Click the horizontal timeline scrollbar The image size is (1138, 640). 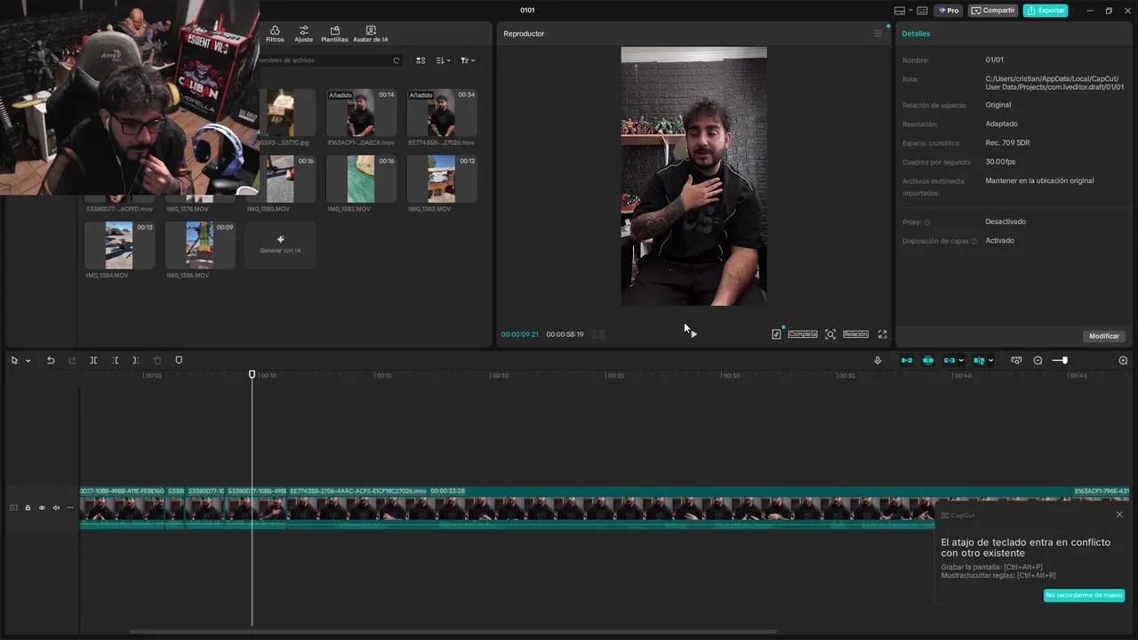[x=453, y=631]
